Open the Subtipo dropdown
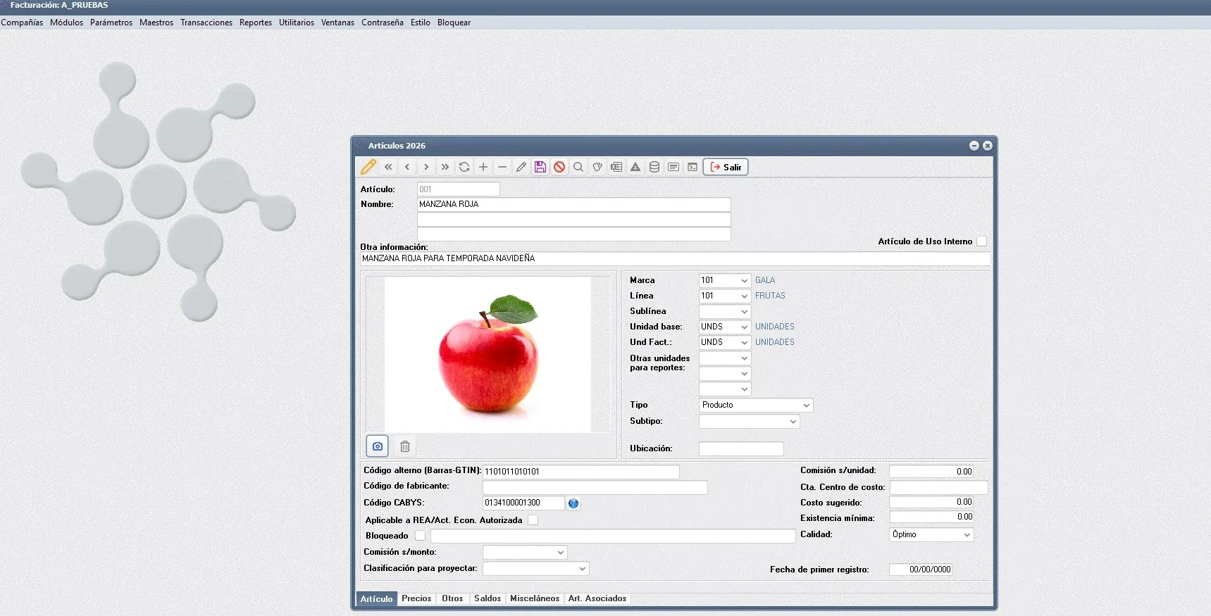1211x616 pixels. [749, 421]
